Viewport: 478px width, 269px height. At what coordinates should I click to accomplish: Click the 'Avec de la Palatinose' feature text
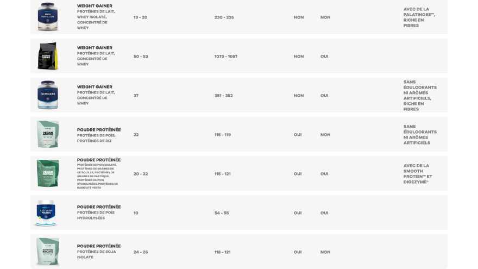[x=419, y=17]
